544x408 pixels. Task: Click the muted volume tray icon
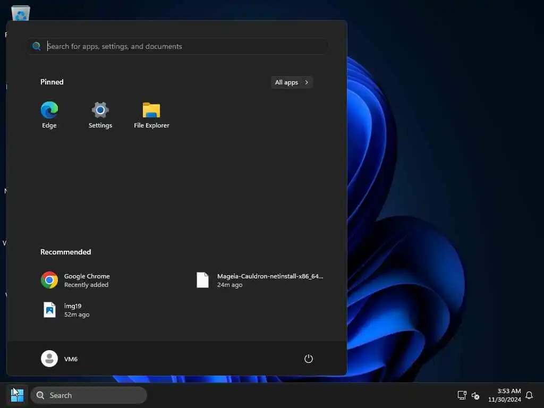click(475, 395)
